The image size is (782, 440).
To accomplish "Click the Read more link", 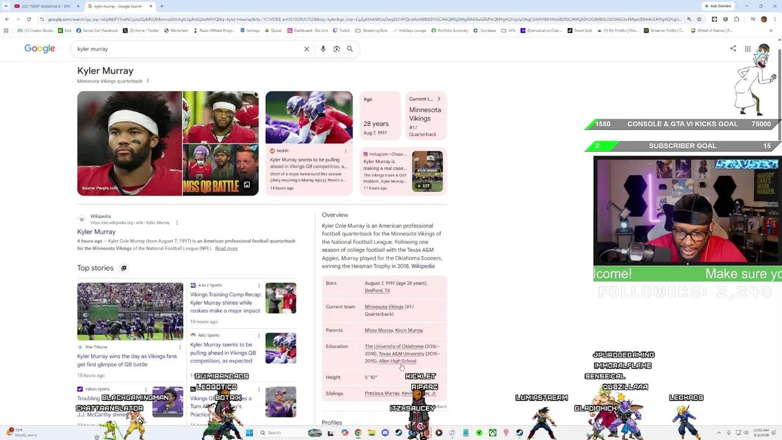I will [x=226, y=249].
